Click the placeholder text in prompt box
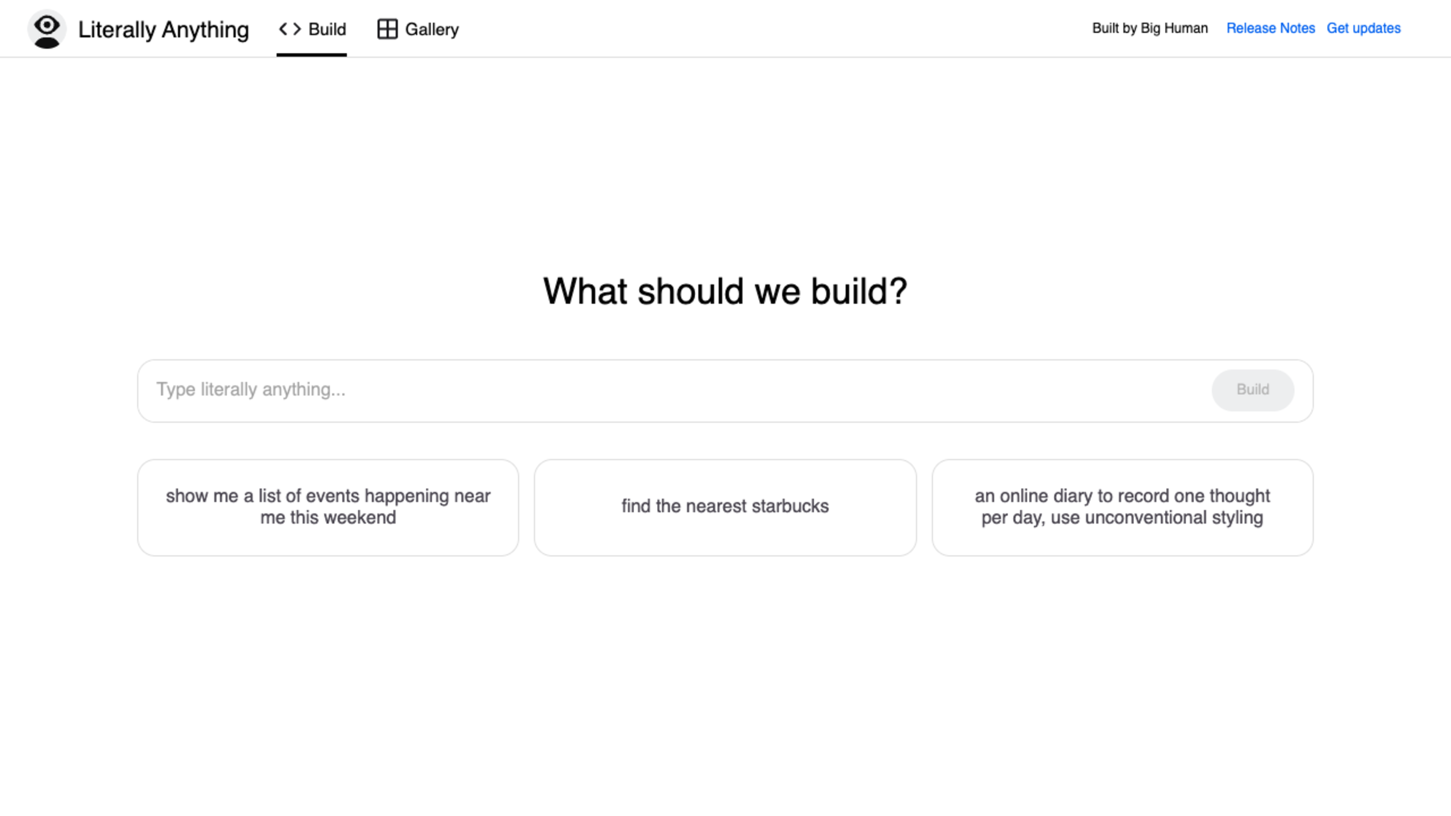The width and height of the screenshot is (1451, 816). (x=251, y=390)
